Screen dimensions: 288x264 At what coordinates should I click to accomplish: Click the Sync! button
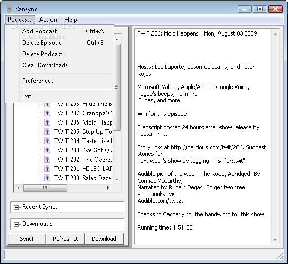27,239
